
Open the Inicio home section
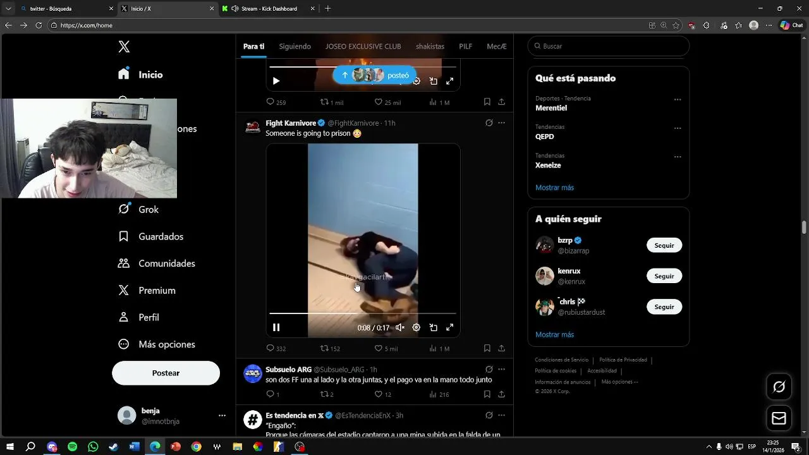pos(140,75)
